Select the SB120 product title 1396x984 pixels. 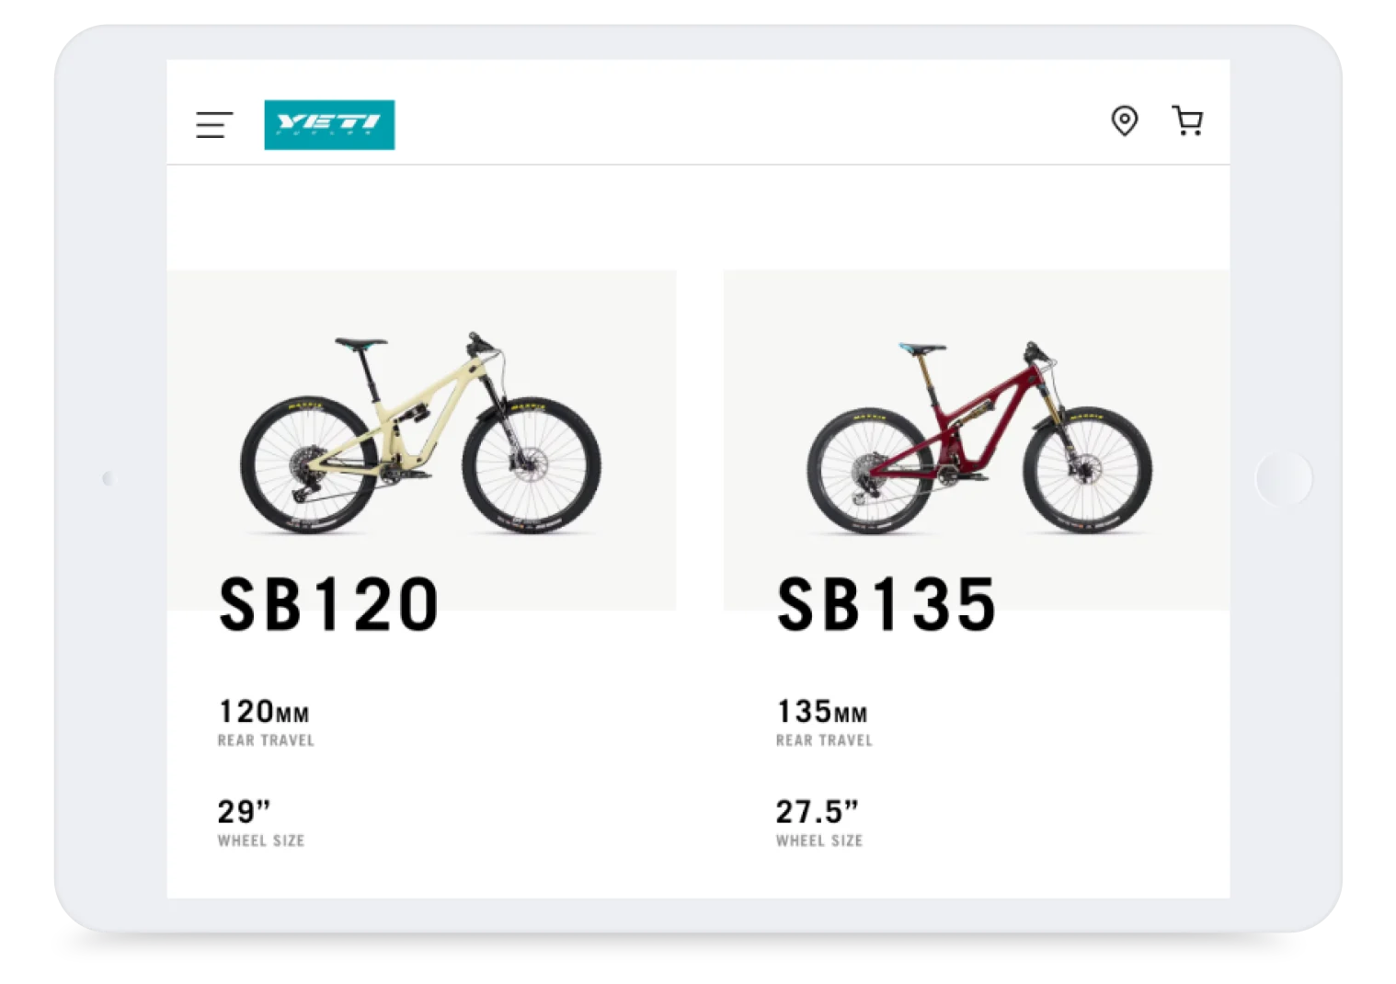coord(329,602)
